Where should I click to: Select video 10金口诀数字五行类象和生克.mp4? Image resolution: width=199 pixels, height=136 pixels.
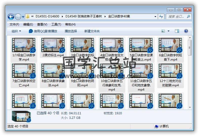112,77
